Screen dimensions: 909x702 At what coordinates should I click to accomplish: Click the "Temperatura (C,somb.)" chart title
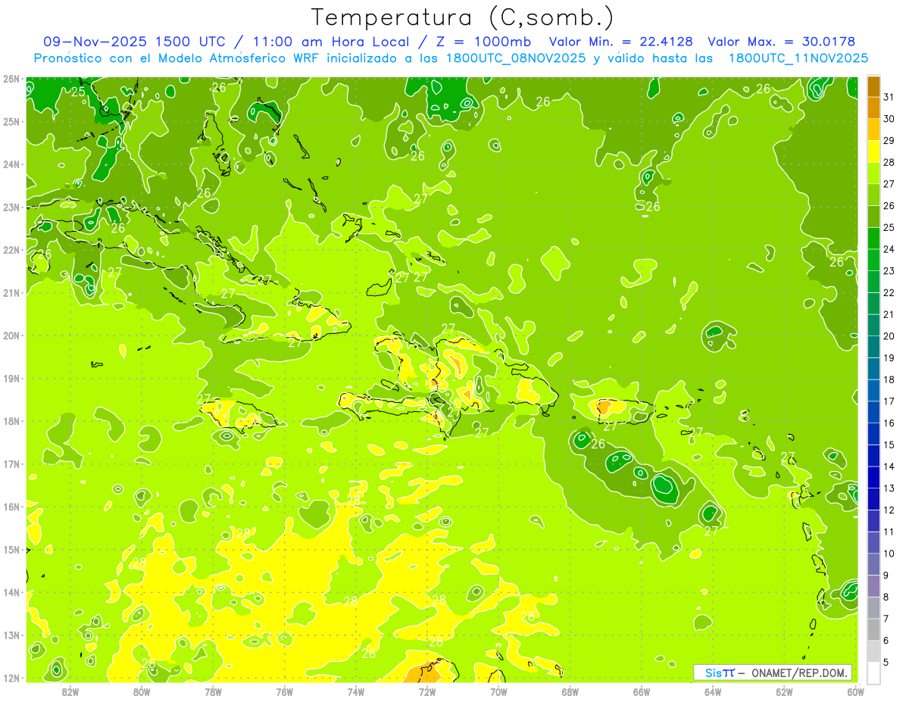click(462, 17)
